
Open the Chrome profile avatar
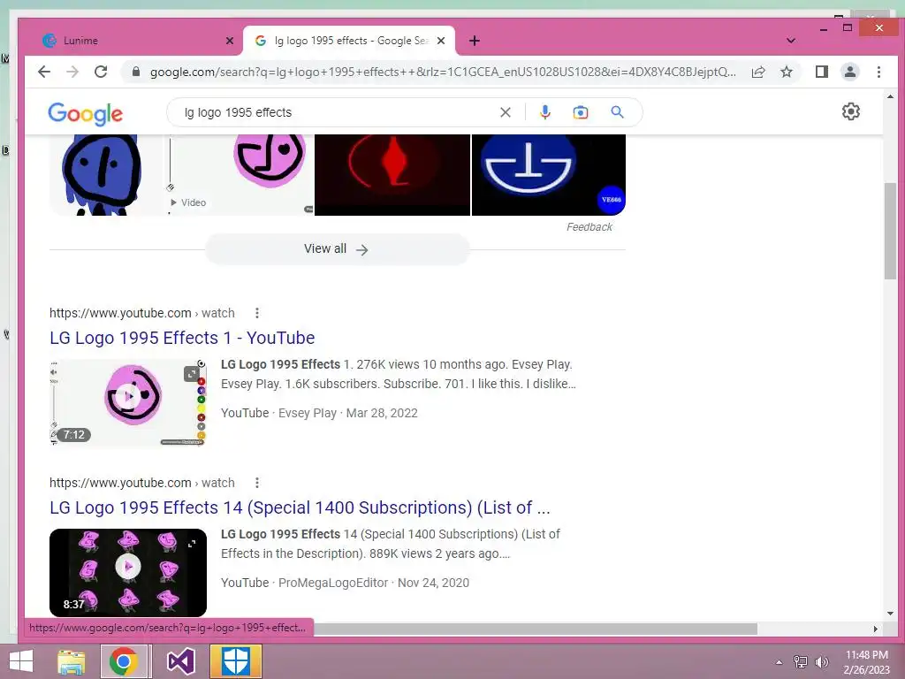click(x=849, y=72)
